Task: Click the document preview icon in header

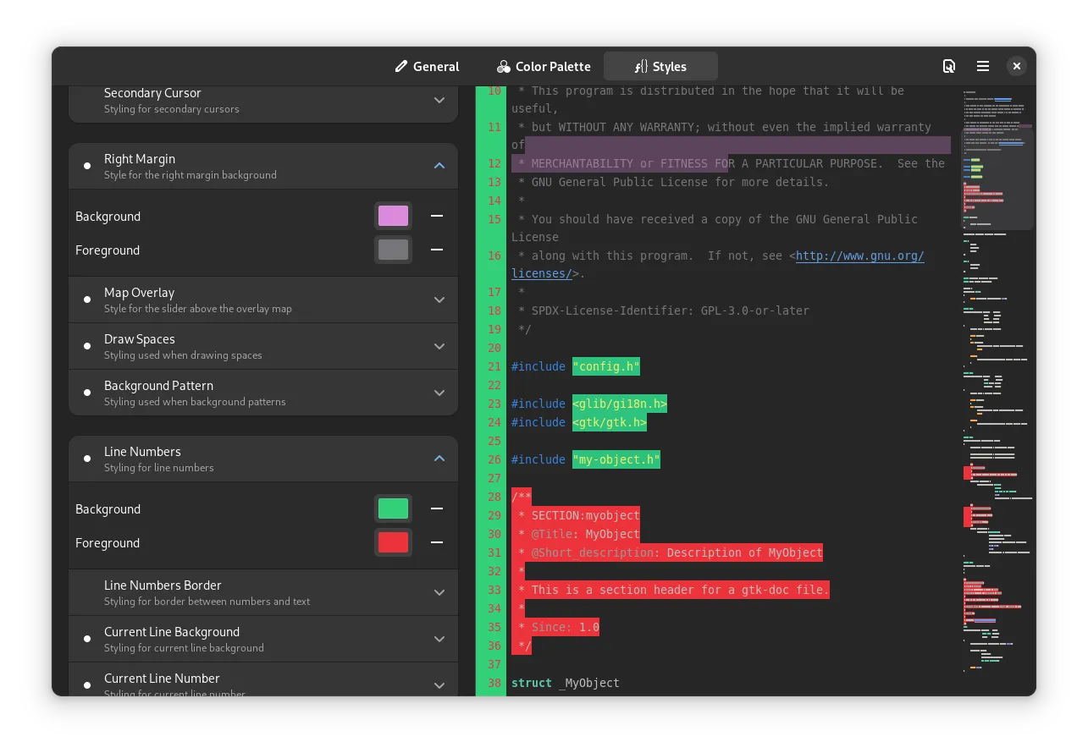Action: coord(949,66)
